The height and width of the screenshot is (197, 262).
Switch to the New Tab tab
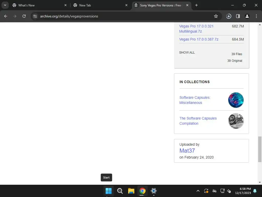(100, 5)
